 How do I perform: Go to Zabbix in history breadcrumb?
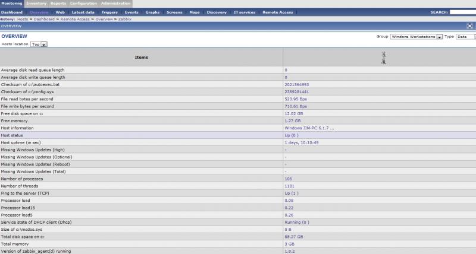[125, 19]
